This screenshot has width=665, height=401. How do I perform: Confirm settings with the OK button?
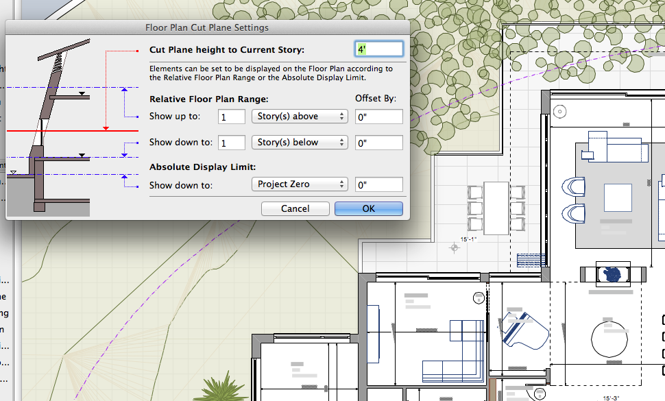[369, 208]
